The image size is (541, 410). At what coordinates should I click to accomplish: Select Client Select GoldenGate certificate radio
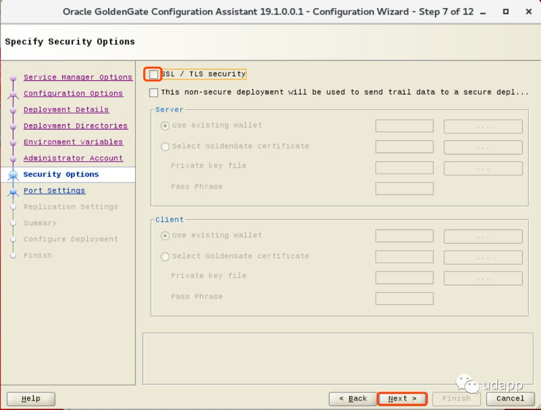pos(165,256)
